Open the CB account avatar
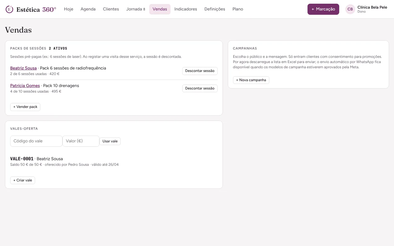This screenshot has width=394, height=246. point(350,9)
